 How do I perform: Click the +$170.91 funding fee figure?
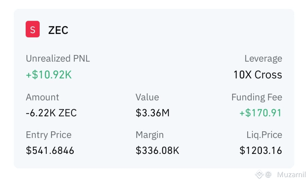click(260, 113)
